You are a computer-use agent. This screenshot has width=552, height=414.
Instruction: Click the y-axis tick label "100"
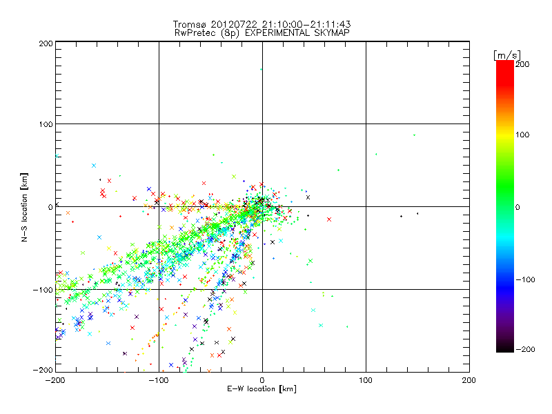46,124
